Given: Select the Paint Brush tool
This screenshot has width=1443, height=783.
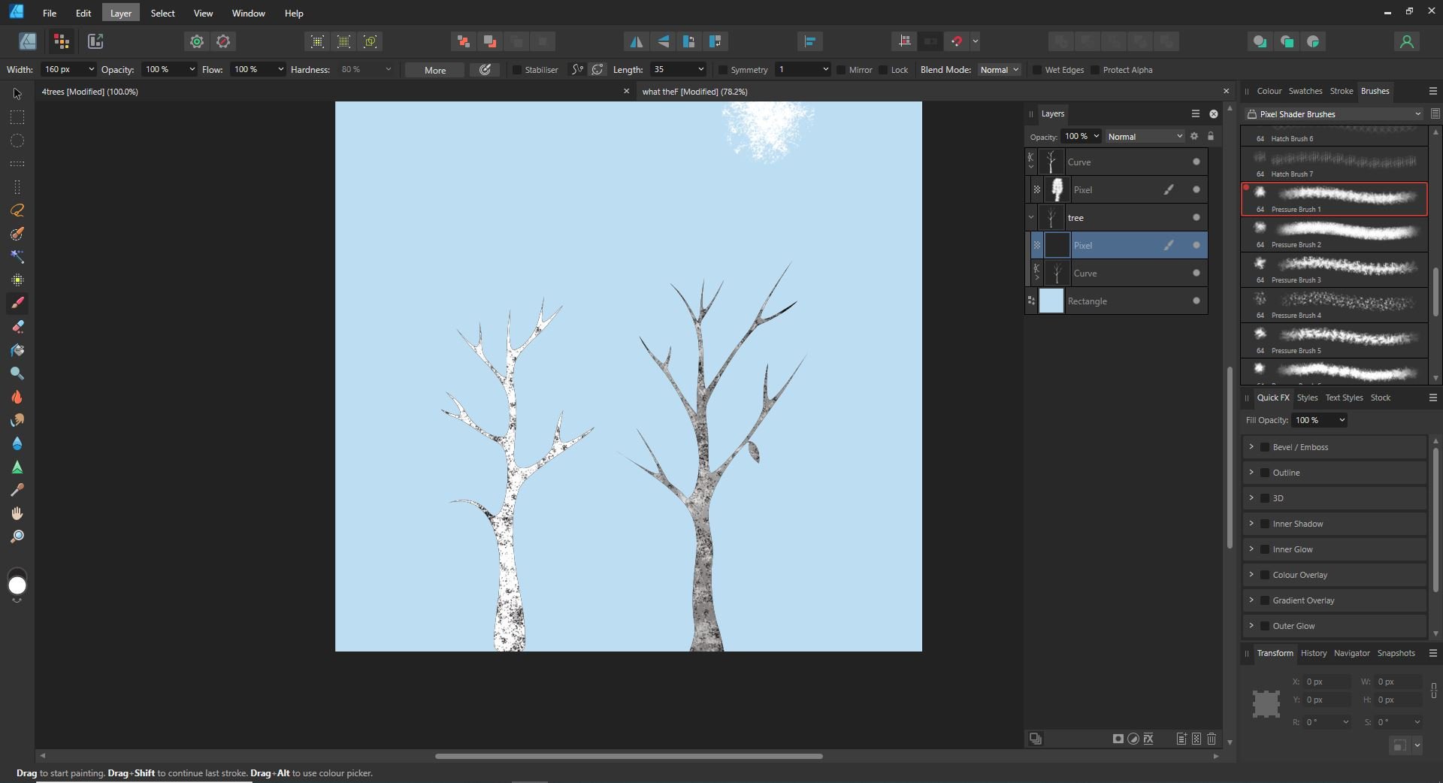Looking at the screenshot, I should [17, 304].
